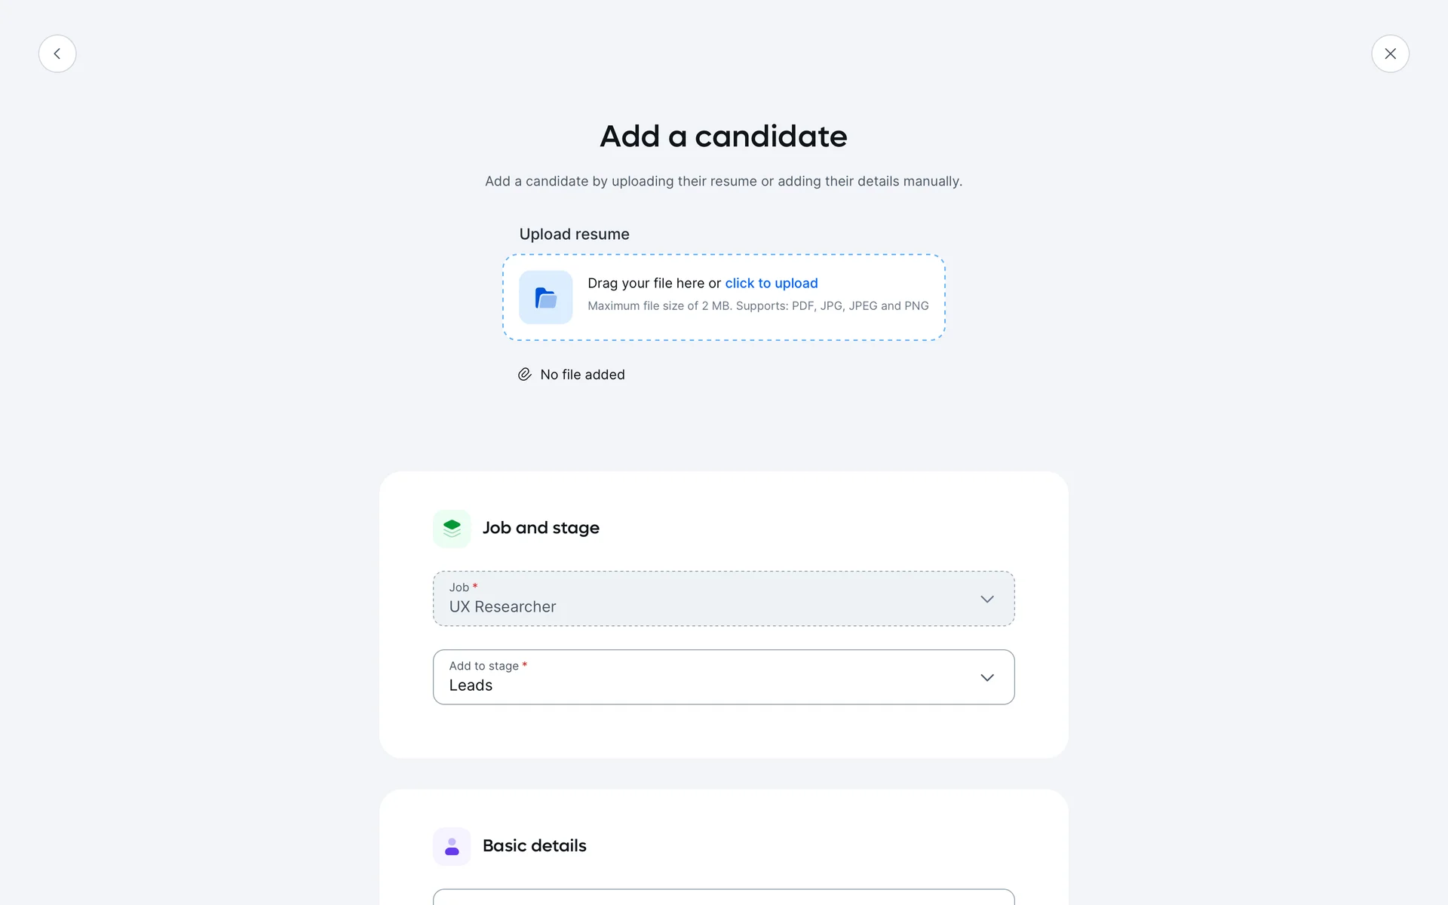This screenshot has height=905, width=1448.
Task: Select the "Job and stage" section heading
Action: [x=541, y=528]
